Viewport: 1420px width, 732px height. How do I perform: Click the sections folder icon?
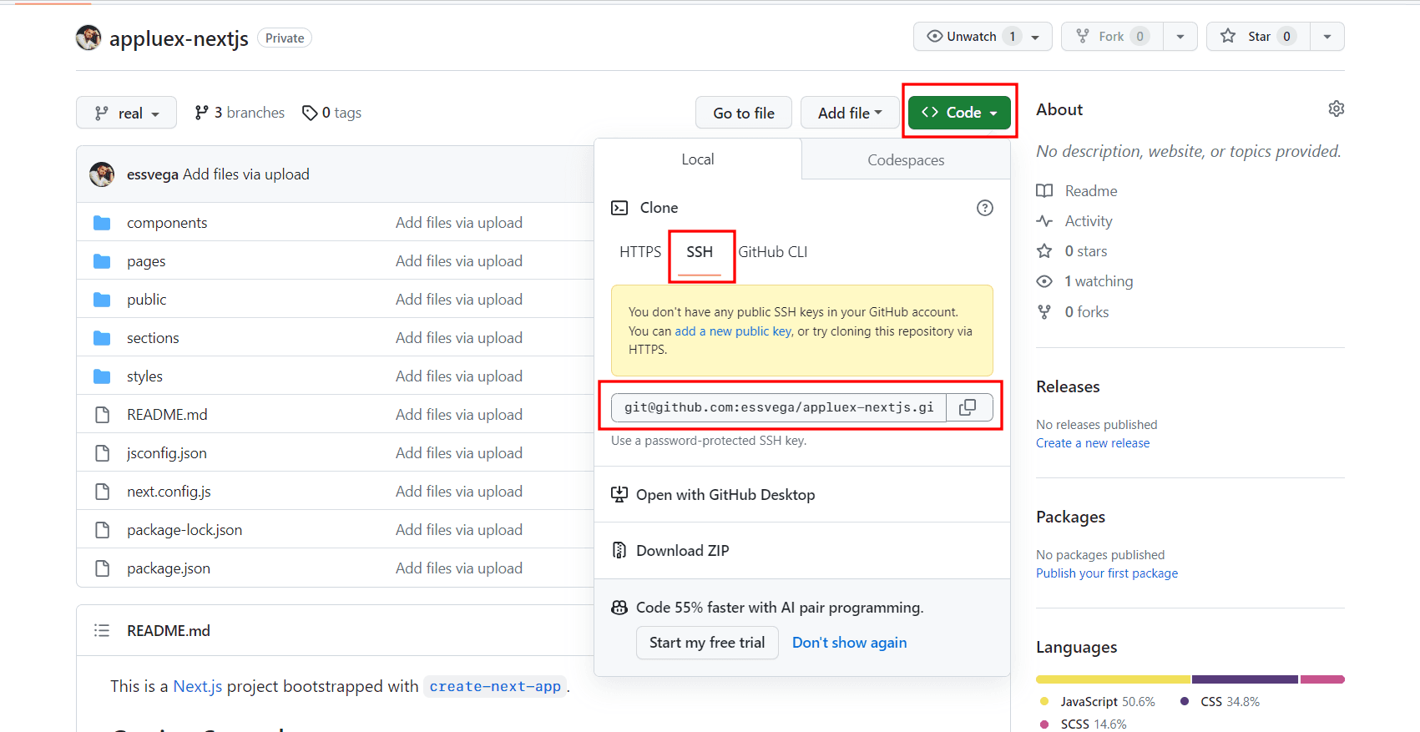(102, 338)
